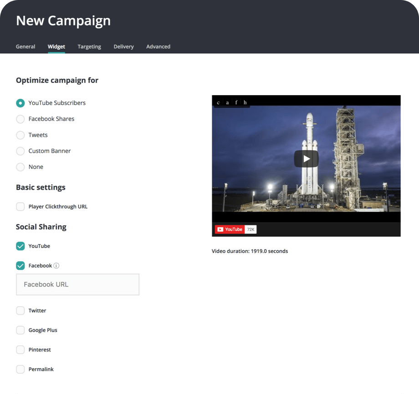Screen dimensions: 419x394
Task: Enable Player Clickthrough URL checkbox
Action: 20,207
